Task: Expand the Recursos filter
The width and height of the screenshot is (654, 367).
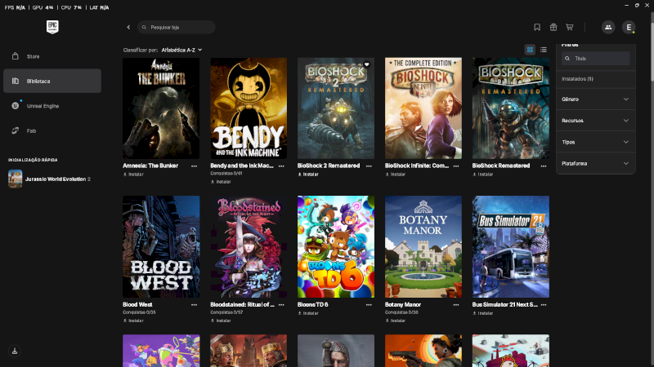Action: pos(596,121)
